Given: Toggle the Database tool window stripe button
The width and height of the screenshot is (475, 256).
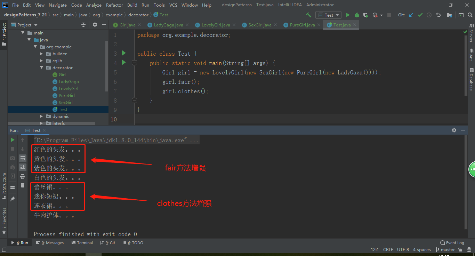Looking at the screenshot, I should coord(471,79).
